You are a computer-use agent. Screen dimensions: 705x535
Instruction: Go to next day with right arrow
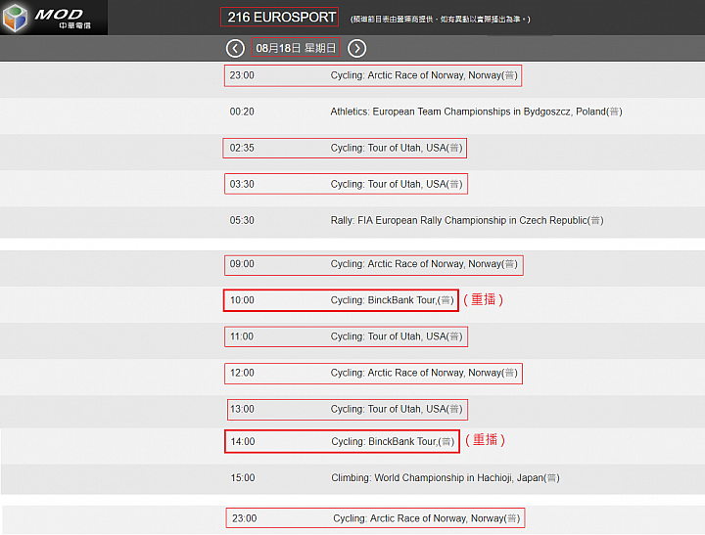tap(357, 48)
